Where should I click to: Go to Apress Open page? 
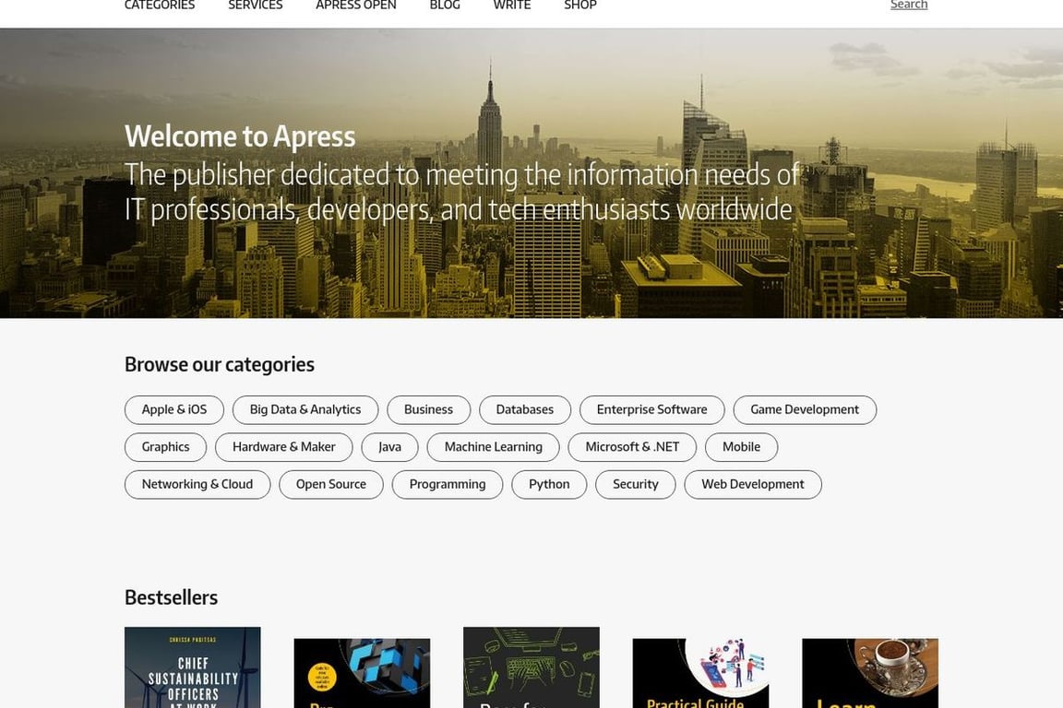pyautogui.click(x=356, y=6)
